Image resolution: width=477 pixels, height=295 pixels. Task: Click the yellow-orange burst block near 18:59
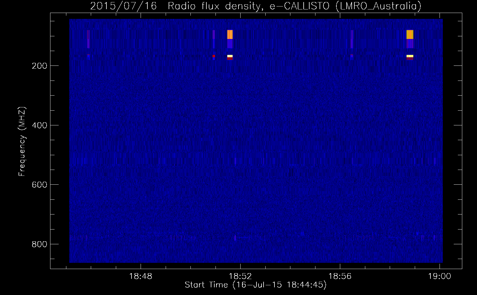click(410, 35)
